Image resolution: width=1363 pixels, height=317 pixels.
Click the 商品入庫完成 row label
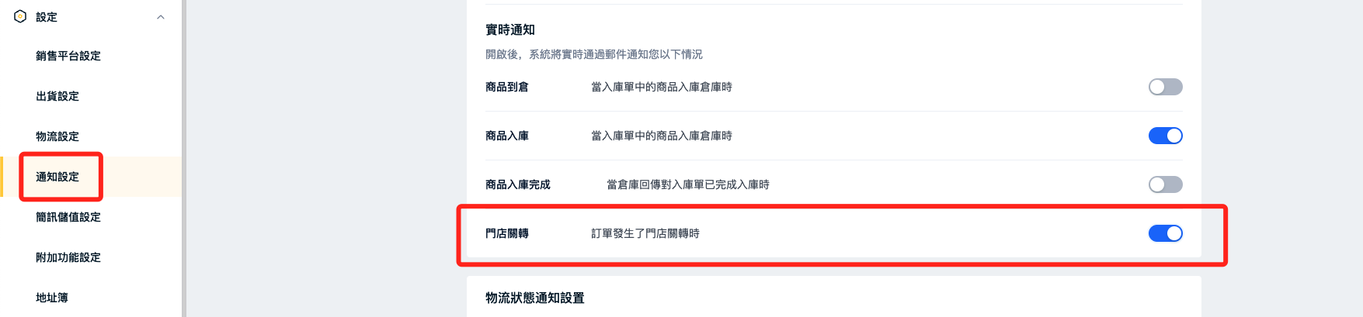[x=518, y=184]
